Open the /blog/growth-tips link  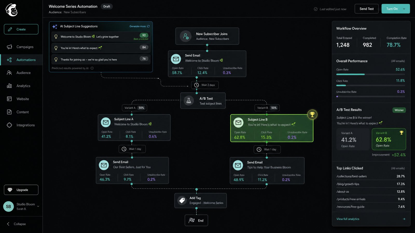point(348,184)
